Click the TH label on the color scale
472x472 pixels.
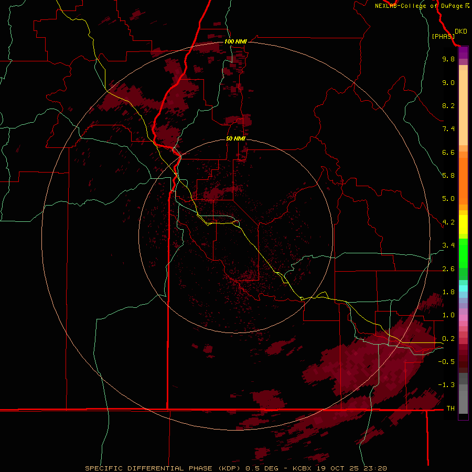(x=450, y=409)
